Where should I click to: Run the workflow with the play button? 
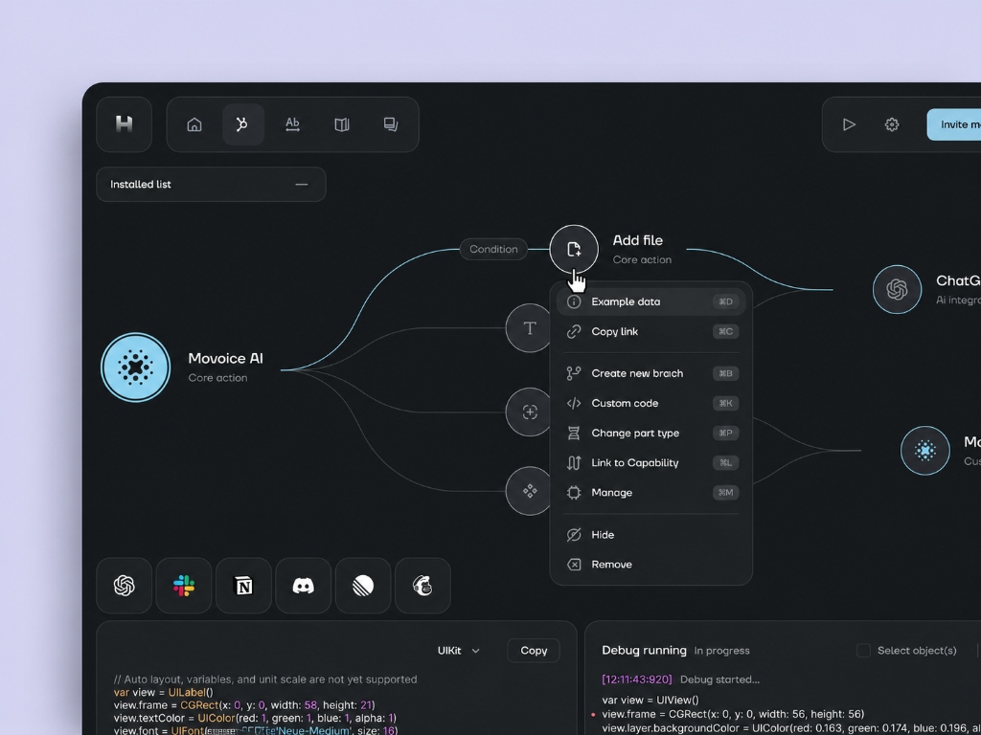pyautogui.click(x=849, y=124)
